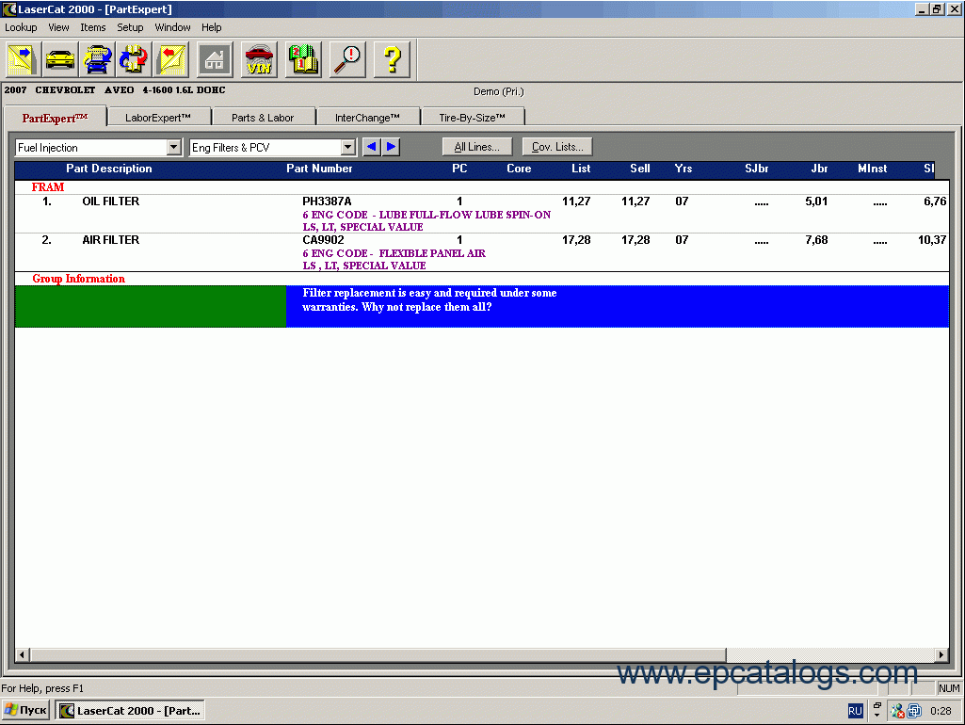Screen dimensions: 965x725
Task: Open the Lookup menu
Action: (21, 27)
